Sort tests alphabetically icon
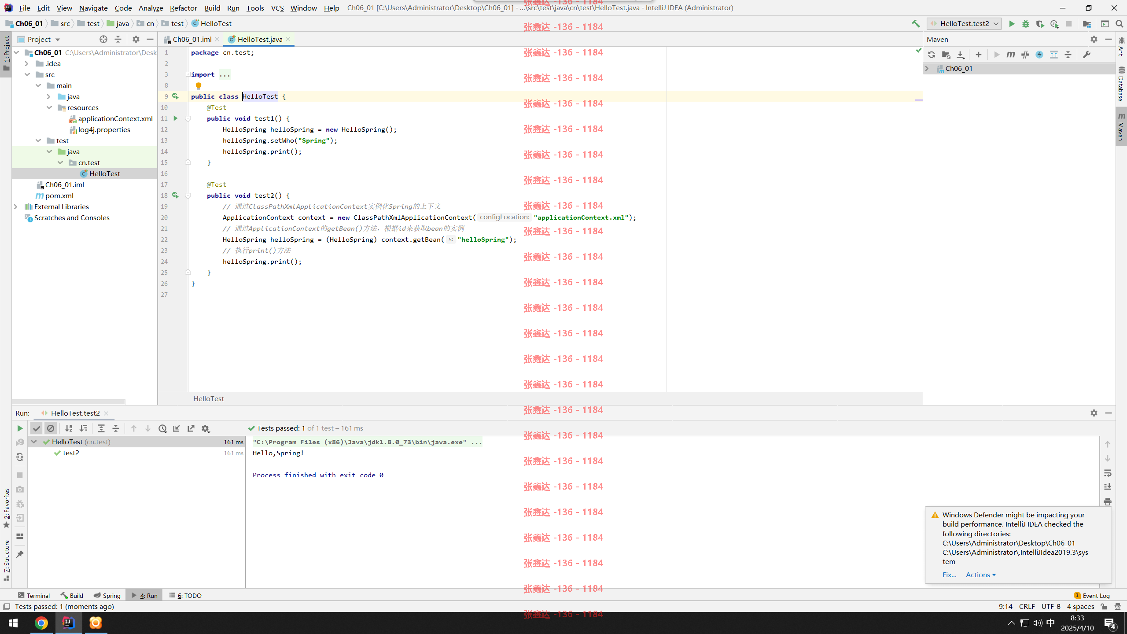Viewport: 1127px width, 634px height. [x=69, y=428]
